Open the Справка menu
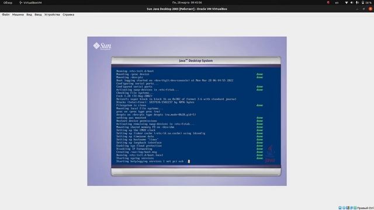Screen dimensions: 374x210 68,15
